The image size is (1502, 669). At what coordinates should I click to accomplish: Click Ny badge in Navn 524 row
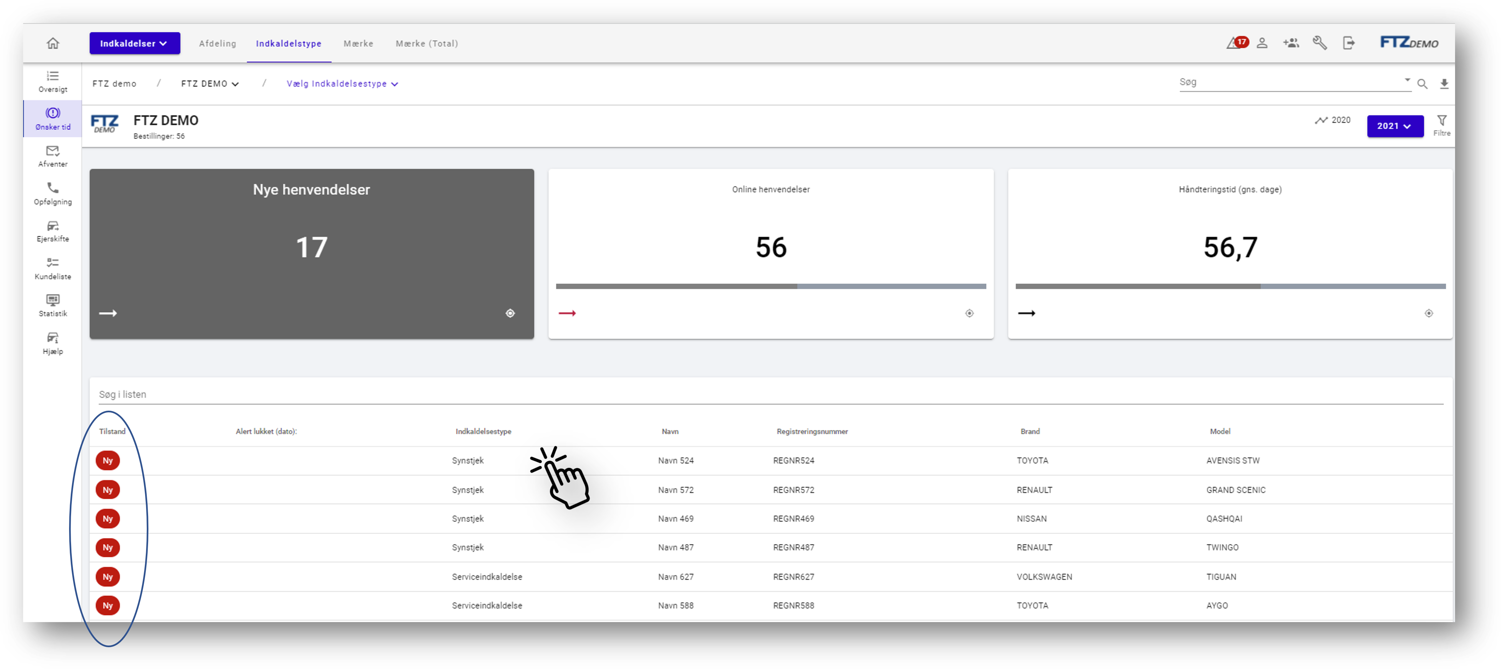click(108, 461)
